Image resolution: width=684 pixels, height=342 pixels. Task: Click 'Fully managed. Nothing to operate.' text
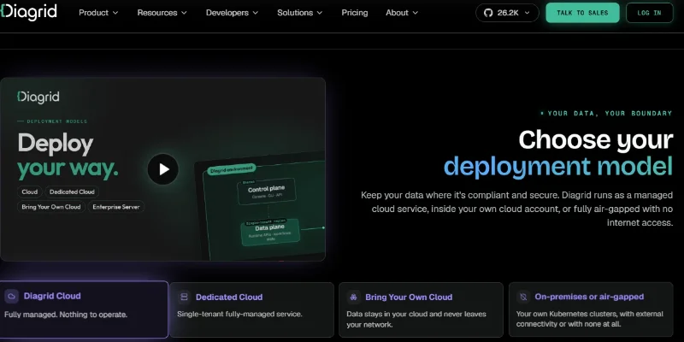click(66, 315)
